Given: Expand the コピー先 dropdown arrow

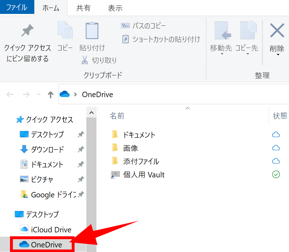Looking at the screenshot, I should pyautogui.click(x=248, y=54).
